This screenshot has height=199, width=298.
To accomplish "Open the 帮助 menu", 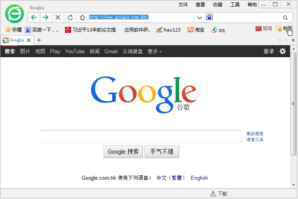I will 252,5.
